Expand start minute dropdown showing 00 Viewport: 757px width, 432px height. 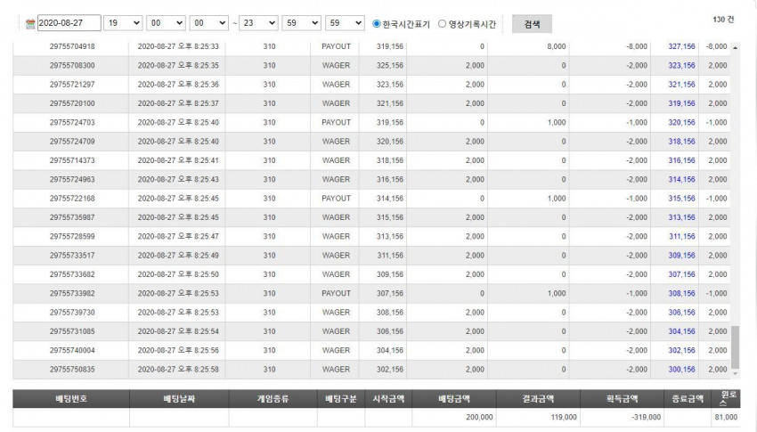coord(166,22)
